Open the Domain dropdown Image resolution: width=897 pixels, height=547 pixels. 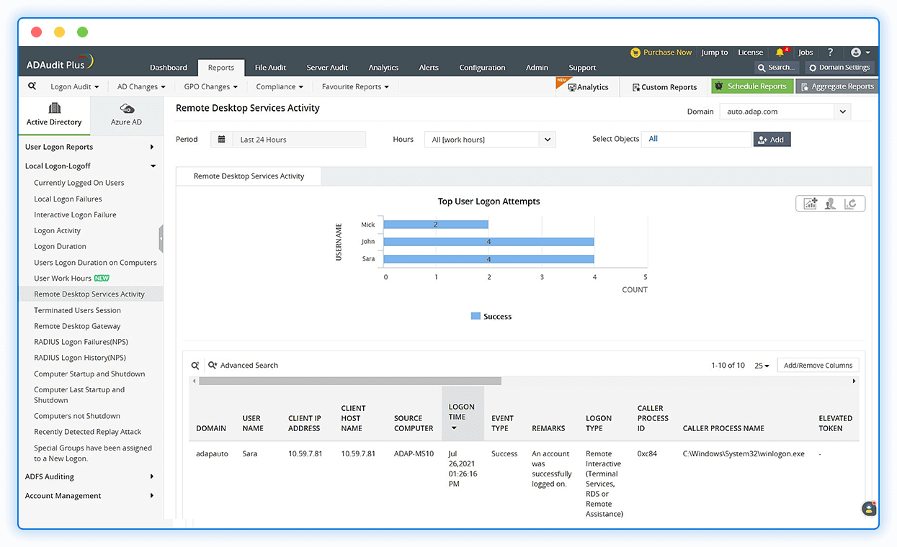pyautogui.click(x=842, y=112)
